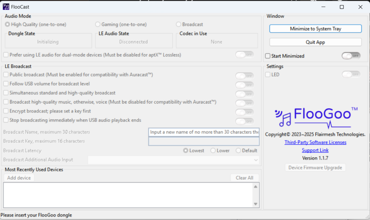Click the Quit App button

[315, 42]
